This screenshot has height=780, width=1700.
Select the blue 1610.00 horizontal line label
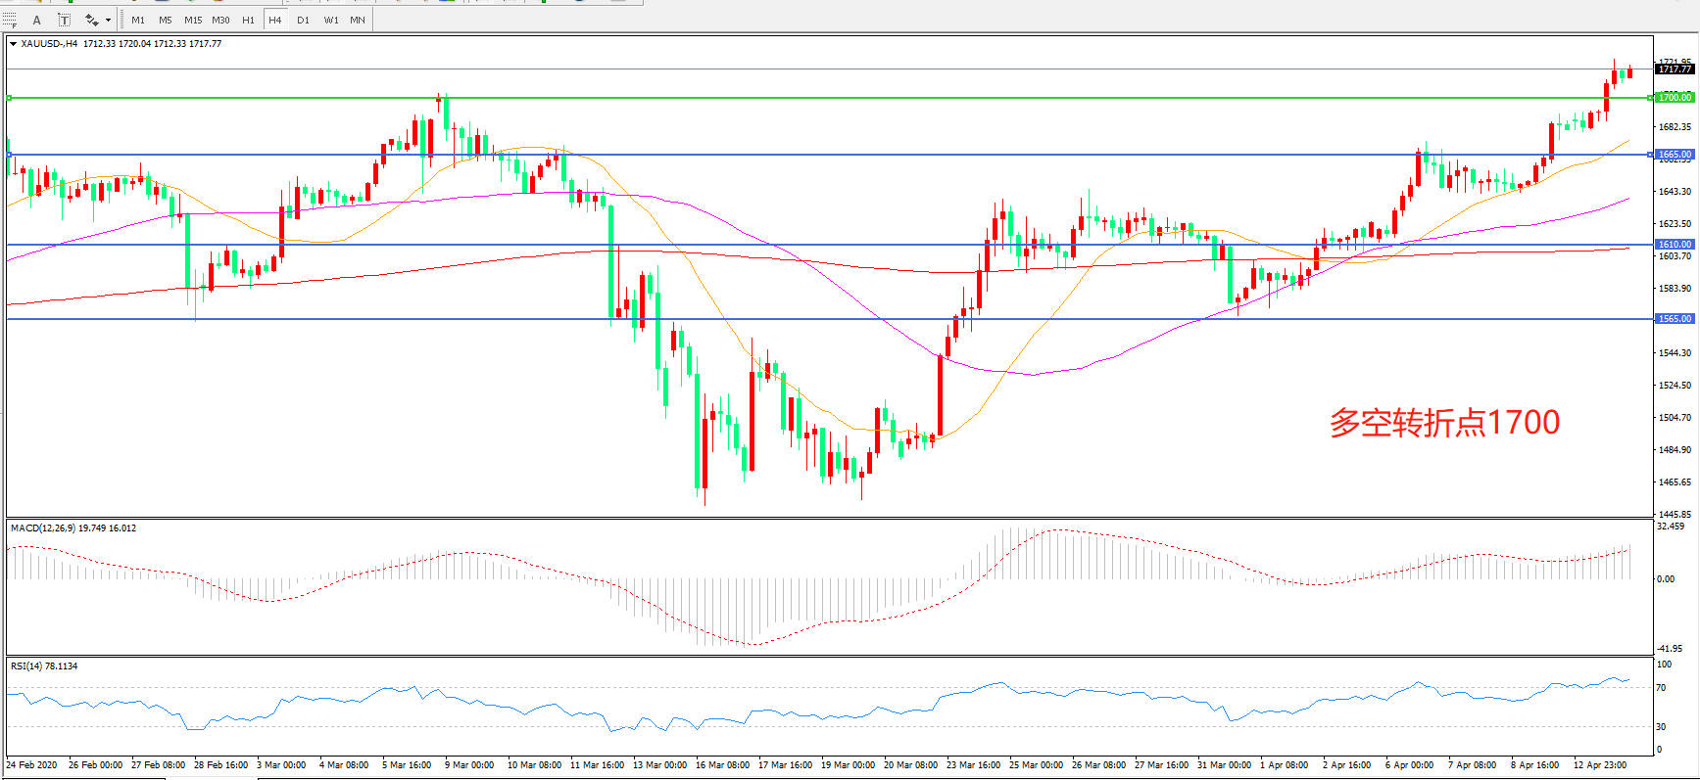[1674, 245]
